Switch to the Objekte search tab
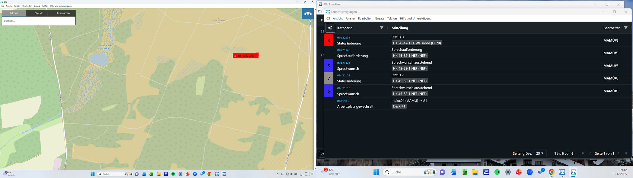 39,13
